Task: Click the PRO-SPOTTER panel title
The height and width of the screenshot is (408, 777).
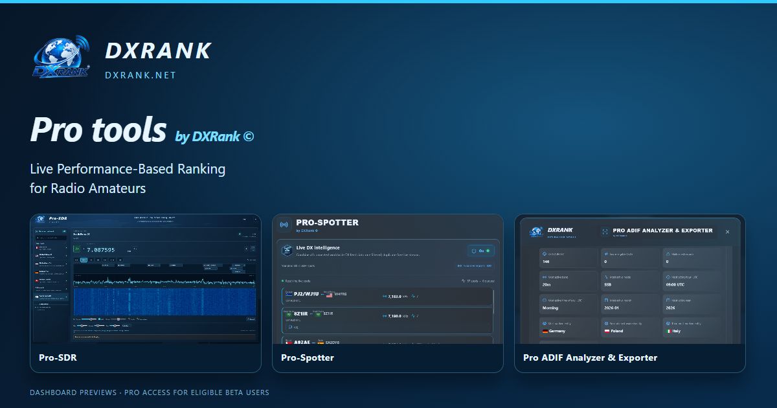Action: point(327,222)
